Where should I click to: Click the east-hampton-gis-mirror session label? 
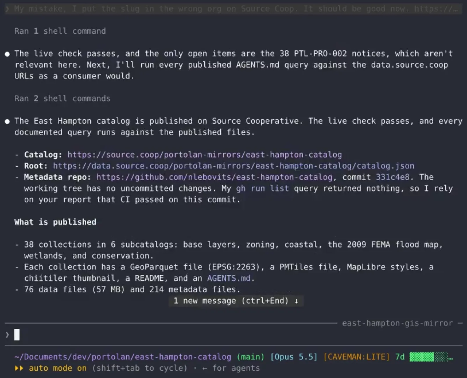(397, 323)
